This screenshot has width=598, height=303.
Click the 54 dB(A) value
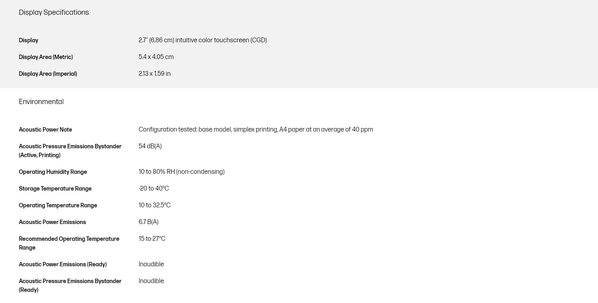[x=150, y=146]
